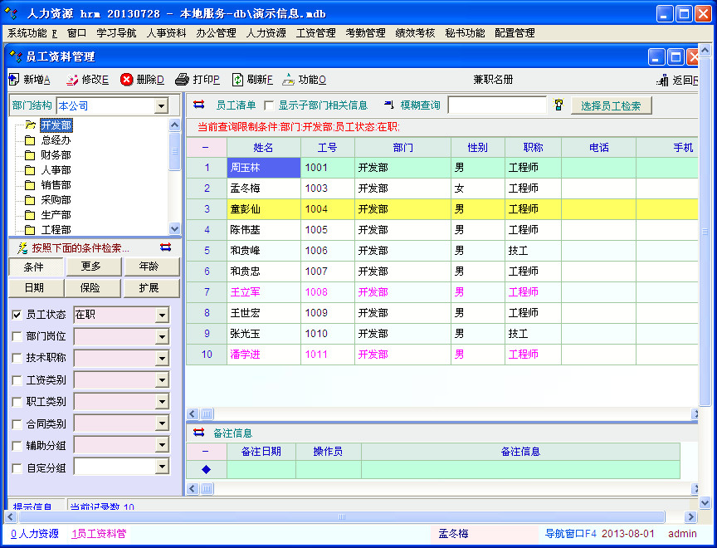Select the 财务部 folder icon
The width and height of the screenshot is (717, 548).
coord(30,155)
